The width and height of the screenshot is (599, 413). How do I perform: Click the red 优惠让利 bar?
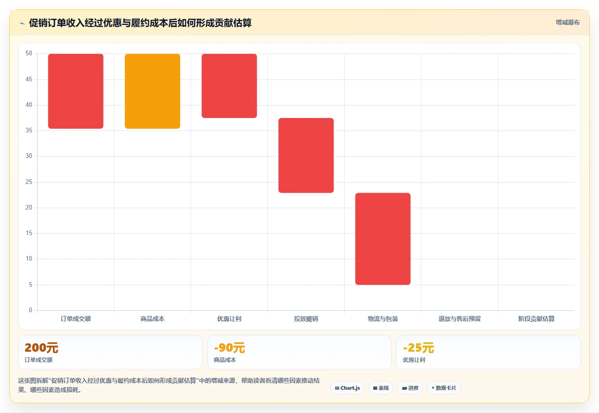click(x=229, y=86)
